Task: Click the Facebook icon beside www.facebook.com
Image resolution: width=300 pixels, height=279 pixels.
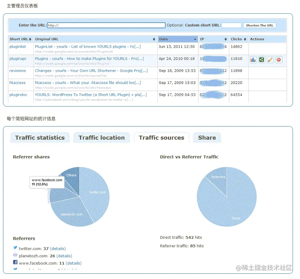Action: (15, 262)
